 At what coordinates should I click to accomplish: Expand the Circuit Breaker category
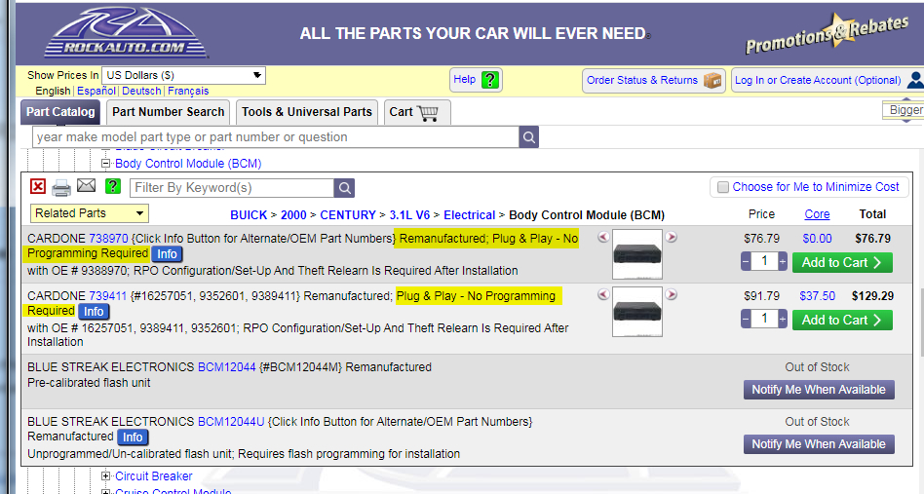coord(106,476)
